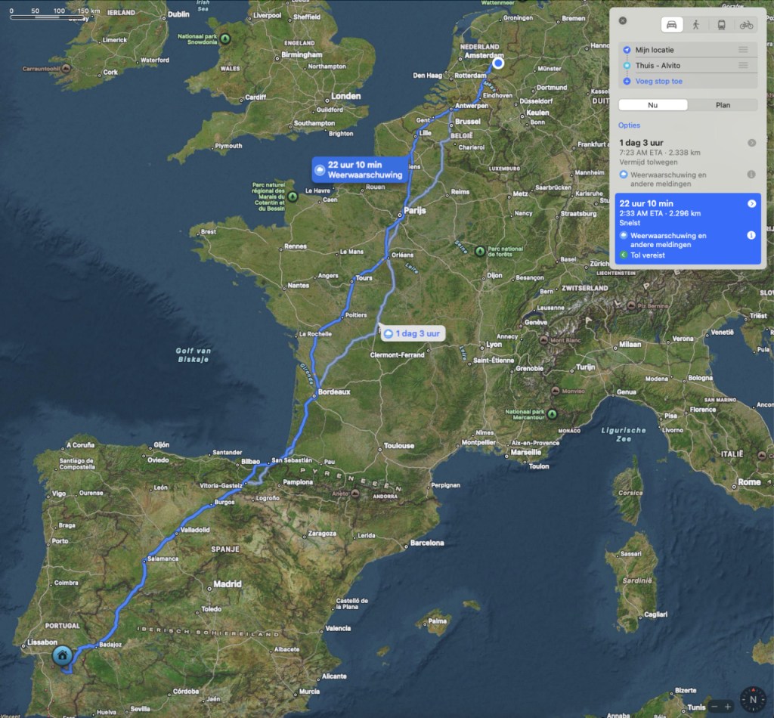Select the 'Nu' departure option

[653, 105]
